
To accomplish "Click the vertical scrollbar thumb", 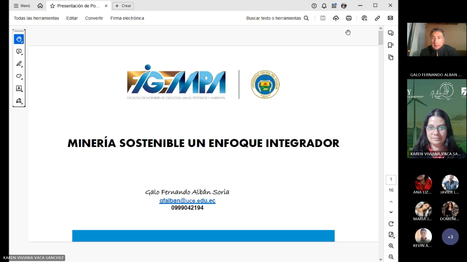I will coord(381,38).
